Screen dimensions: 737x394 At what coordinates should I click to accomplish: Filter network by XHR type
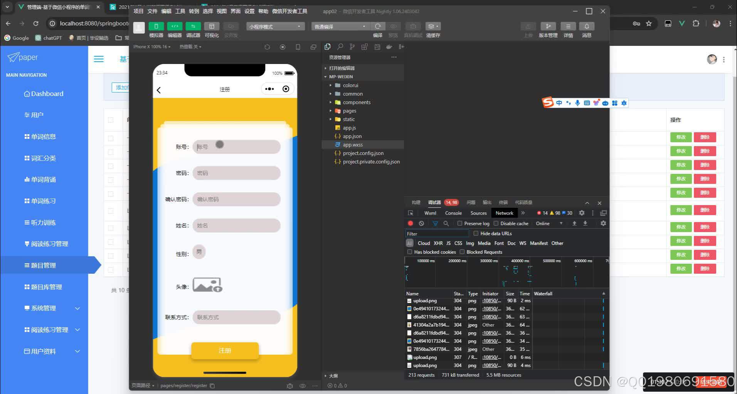point(438,243)
